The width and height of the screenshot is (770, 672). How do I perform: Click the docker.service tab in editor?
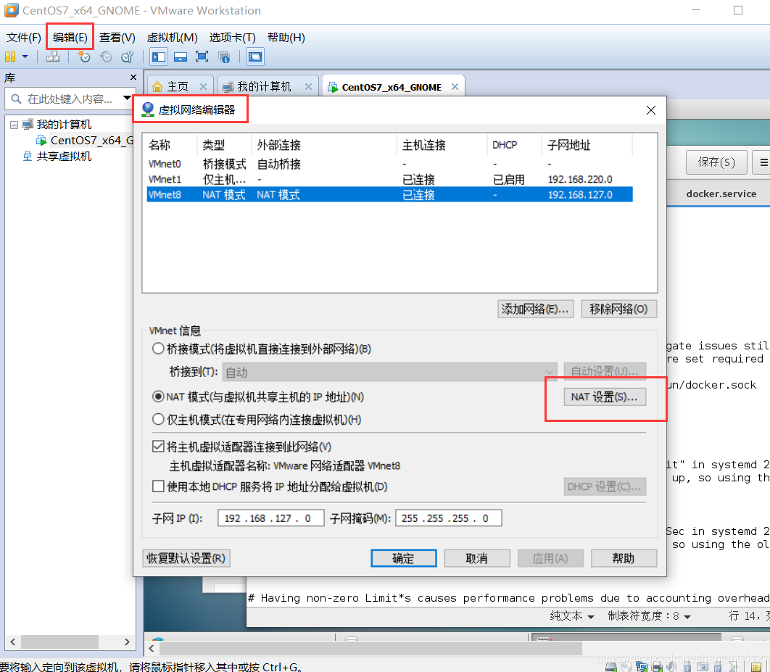tap(721, 194)
